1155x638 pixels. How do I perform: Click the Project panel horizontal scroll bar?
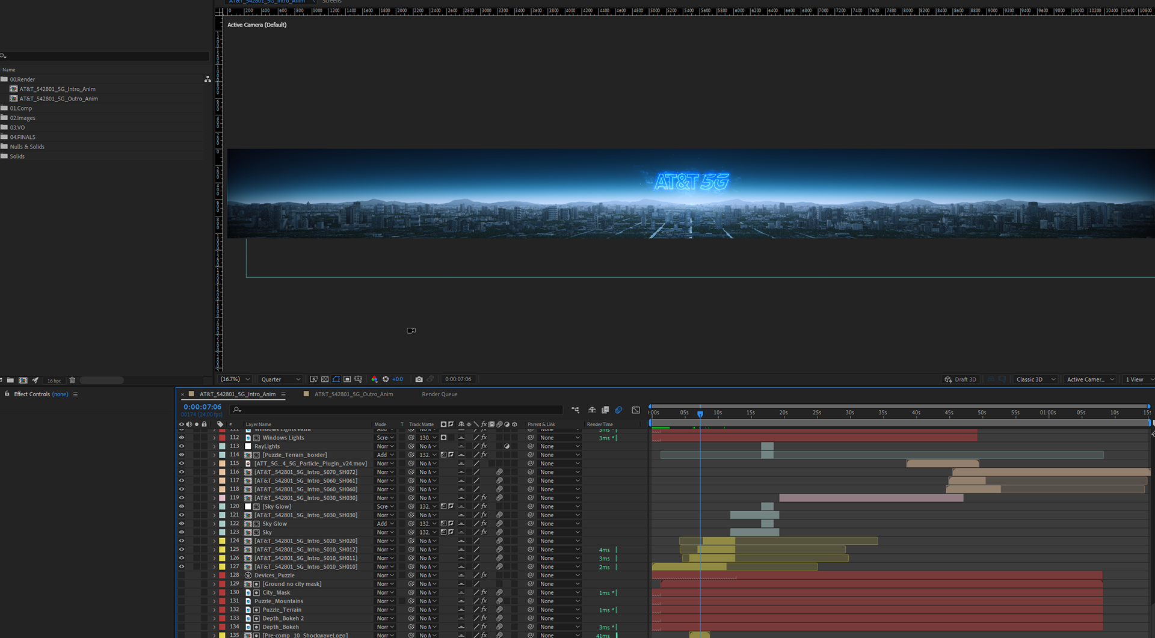(x=102, y=381)
